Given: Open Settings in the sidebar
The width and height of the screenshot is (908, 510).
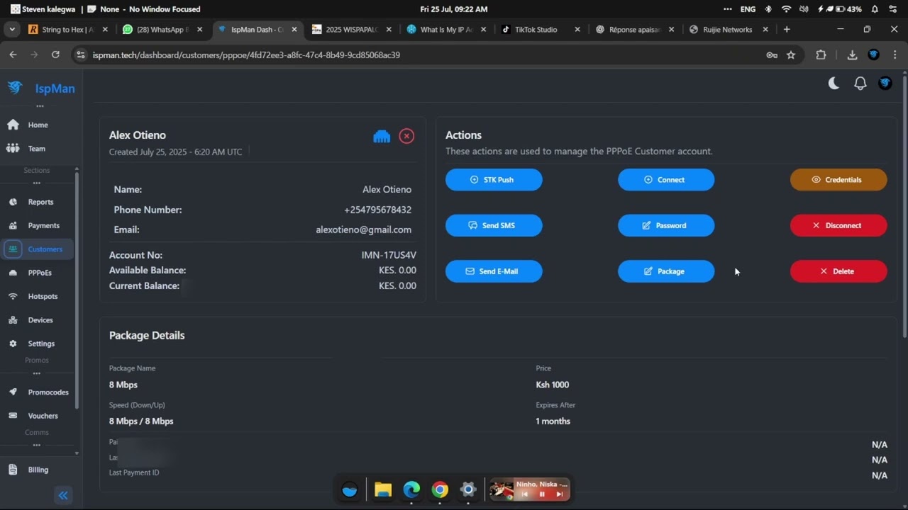Looking at the screenshot, I should [41, 344].
